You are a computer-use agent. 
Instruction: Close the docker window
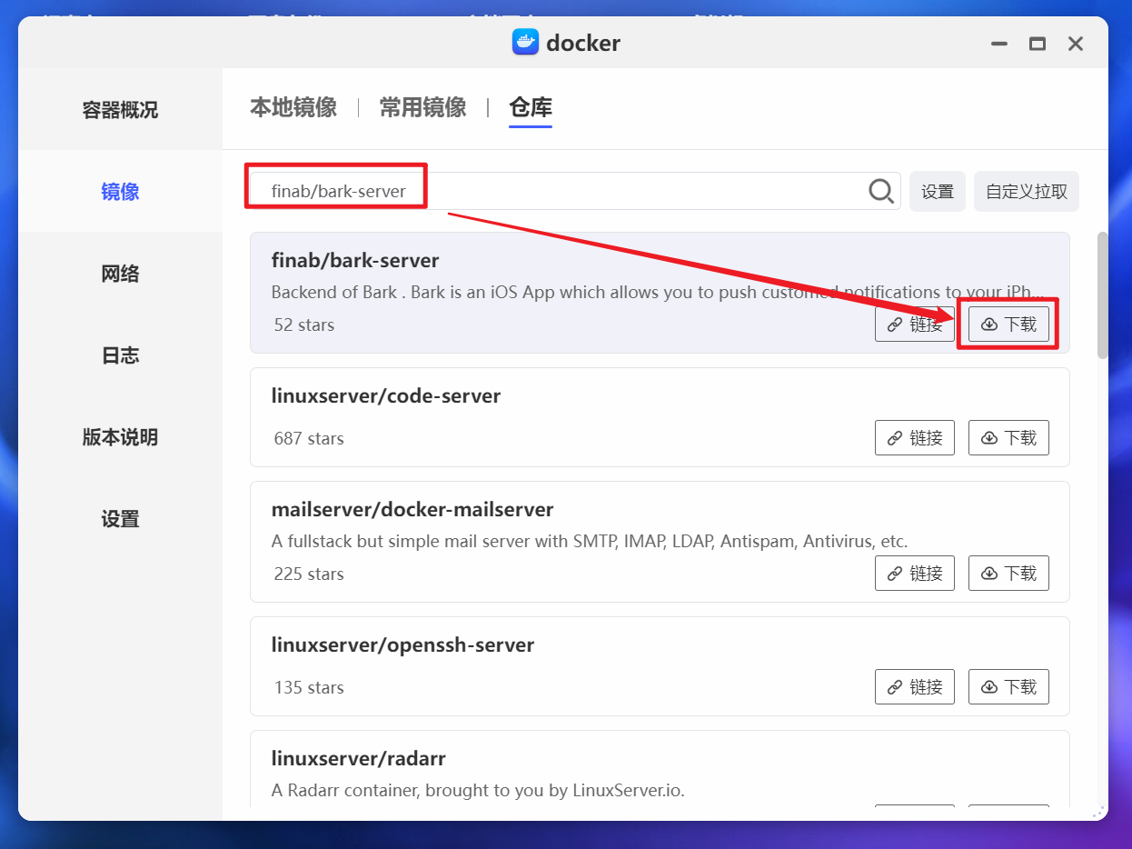point(1076,44)
